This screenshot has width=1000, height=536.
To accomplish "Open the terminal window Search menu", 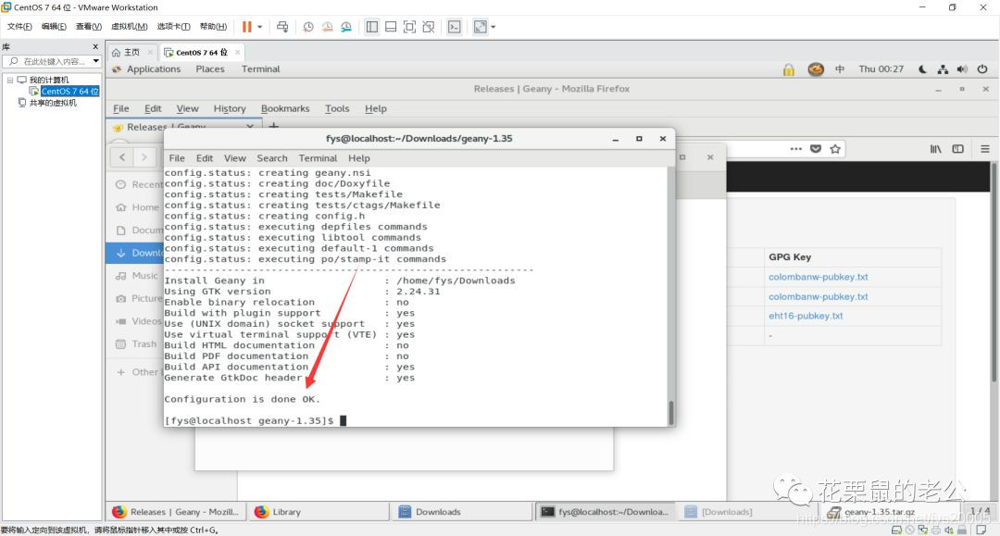I will click(x=272, y=158).
